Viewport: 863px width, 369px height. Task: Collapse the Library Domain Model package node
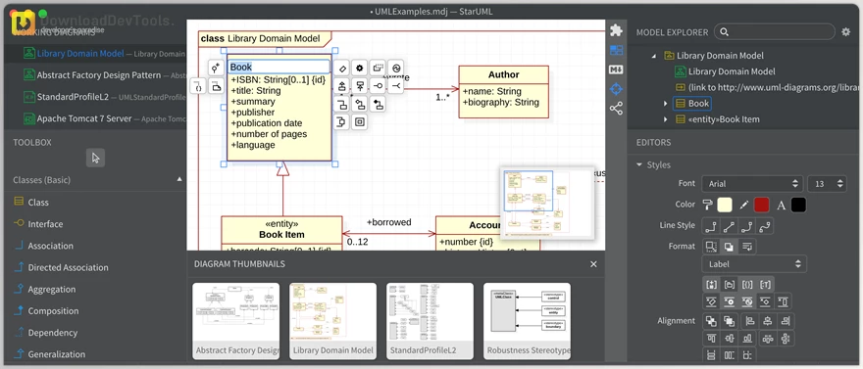tap(654, 56)
